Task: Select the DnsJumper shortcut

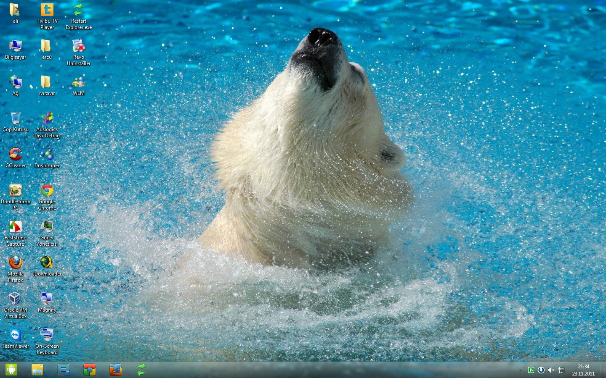Action: pos(47,158)
